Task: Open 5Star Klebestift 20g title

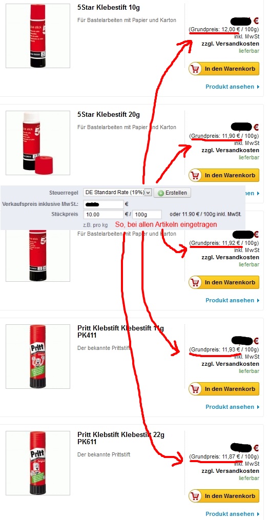Action: pos(109,115)
